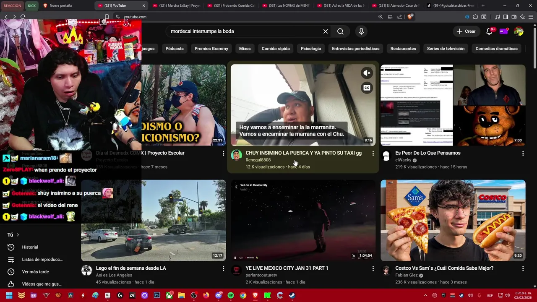
Task: Expand the Tú section chevron
Action: (x=18, y=235)
